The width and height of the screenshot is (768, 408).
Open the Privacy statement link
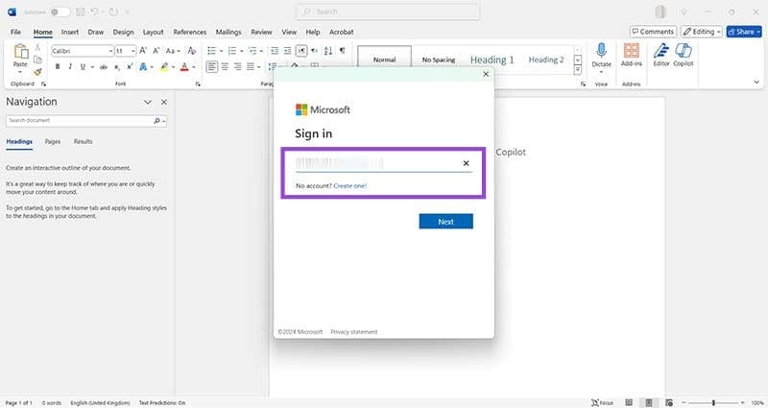pos(354,332)
